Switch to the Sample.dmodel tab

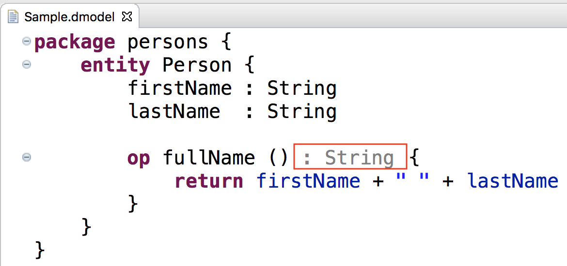[69, 17]
